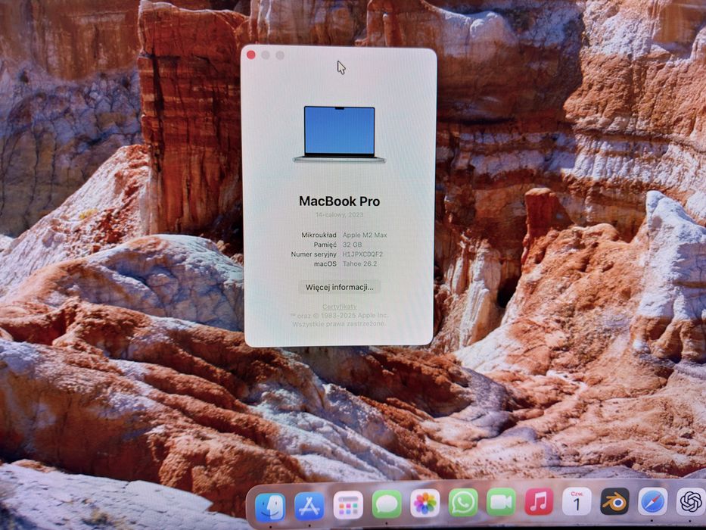Click the 32 GB memory value

pyautogui.click(x=352, y=245)
